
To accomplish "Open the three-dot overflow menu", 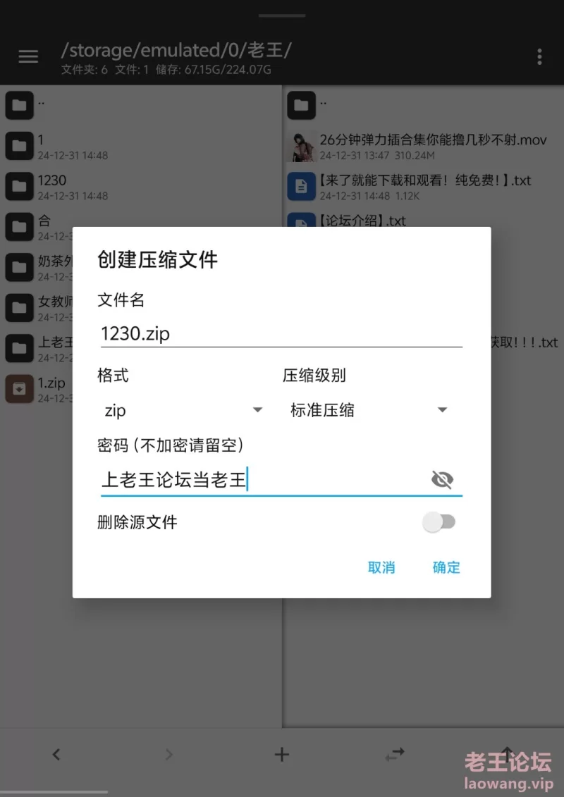I will pyautogui.click(x=539, y=56).
